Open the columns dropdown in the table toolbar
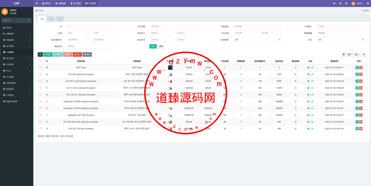The width and height of the screenshot is (371, 186). [x=350, y=55]
